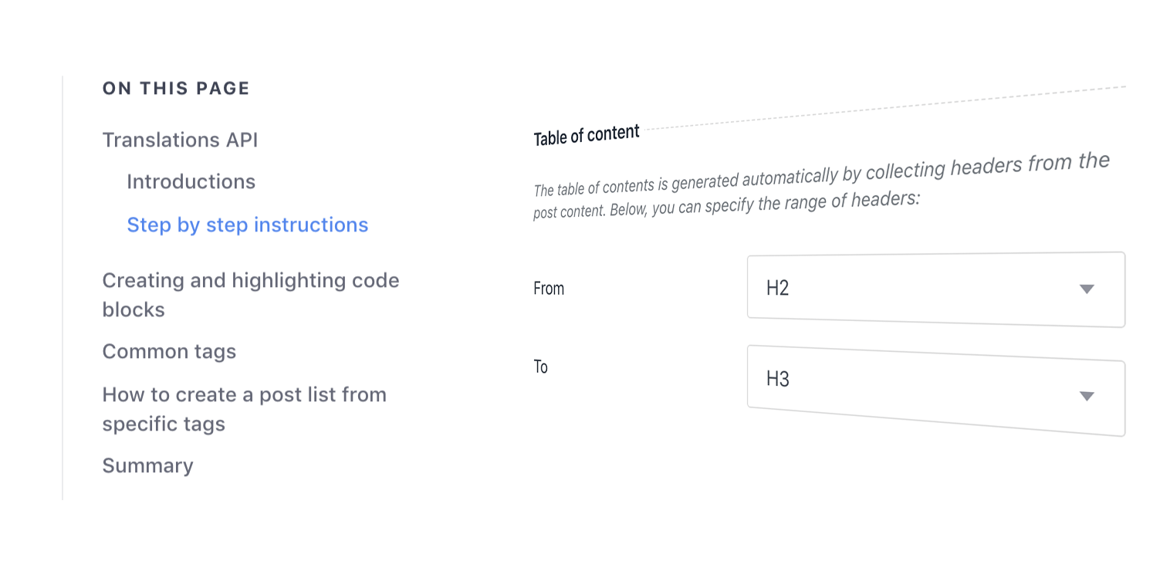Screen dimensions: 1170x578
Task: Select the From field label
Action: 549,289
